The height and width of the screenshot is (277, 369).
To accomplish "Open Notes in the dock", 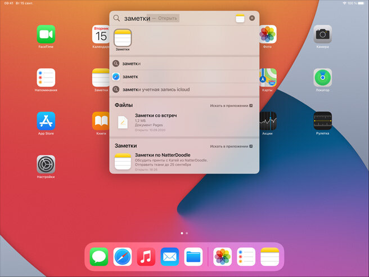I will 269,257.
